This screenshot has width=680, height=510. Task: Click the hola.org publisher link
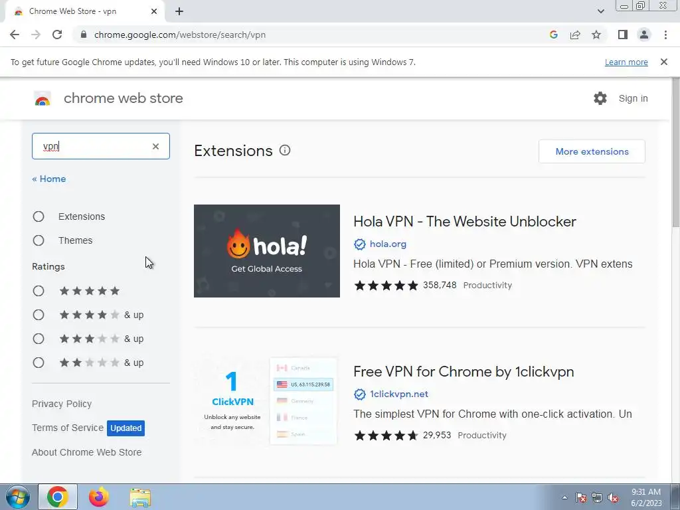(x=388, y=244)
